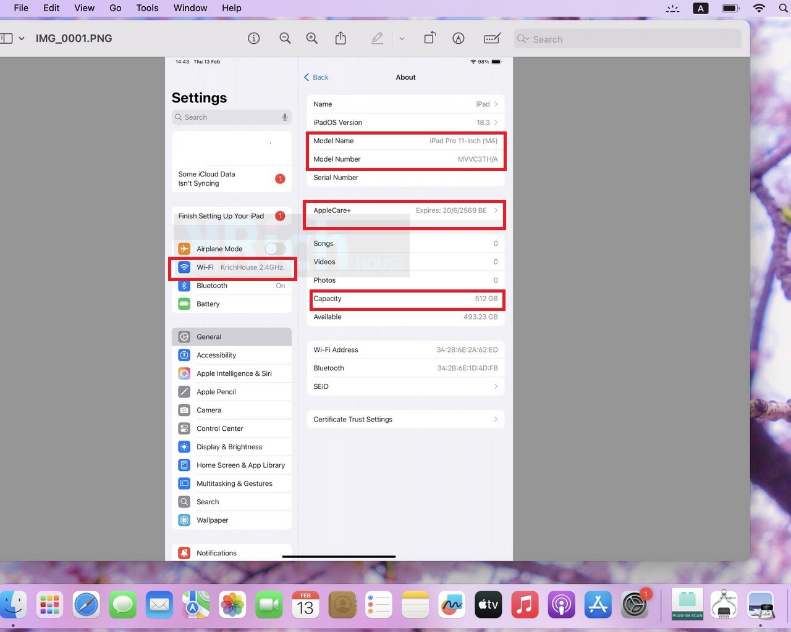Screen dimensions: 791x632
Task: Click 'Some iCloud Data Isn't Syncing' notice
Action: tap(232, 179)
